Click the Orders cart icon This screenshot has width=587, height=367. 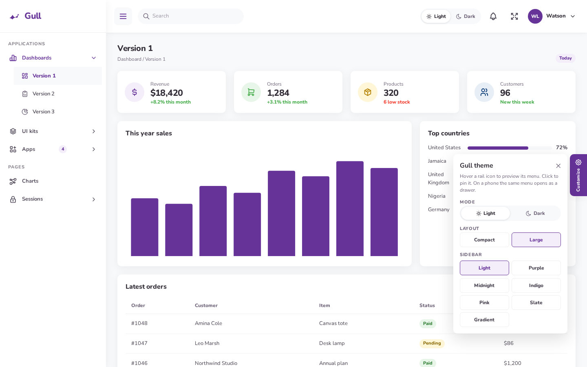pyautogui.click(x=251, y=92)
